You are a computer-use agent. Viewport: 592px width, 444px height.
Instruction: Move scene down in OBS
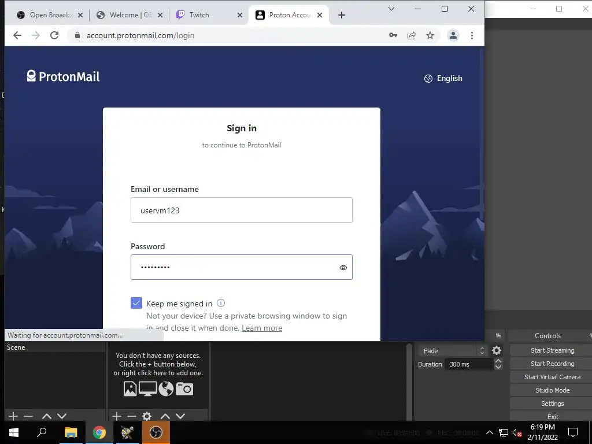[62, 416]
